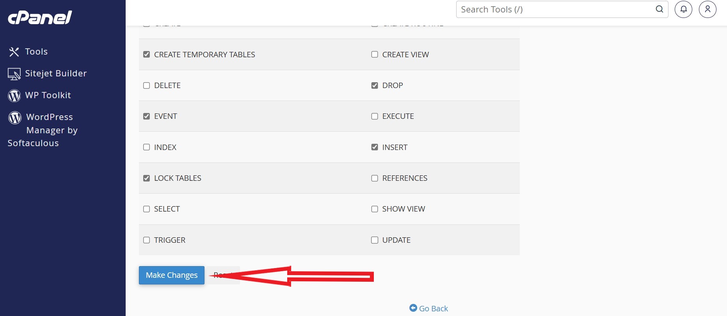Uncheck the CREATE TEMPORARY TABLES privilege
This screenshot has width=727, height=316.
click(x=146, y=55)
